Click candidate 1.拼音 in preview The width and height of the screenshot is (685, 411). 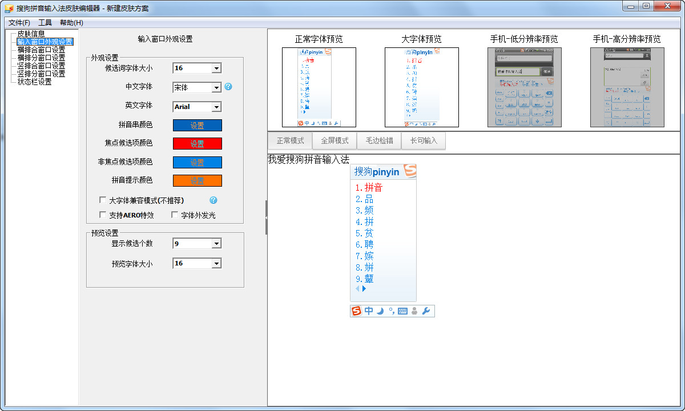(369, 187)
